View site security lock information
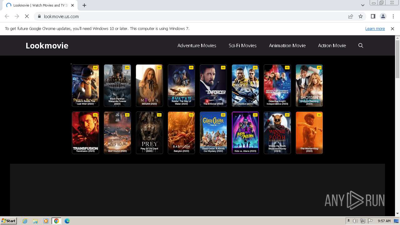 tap(39, 17)
